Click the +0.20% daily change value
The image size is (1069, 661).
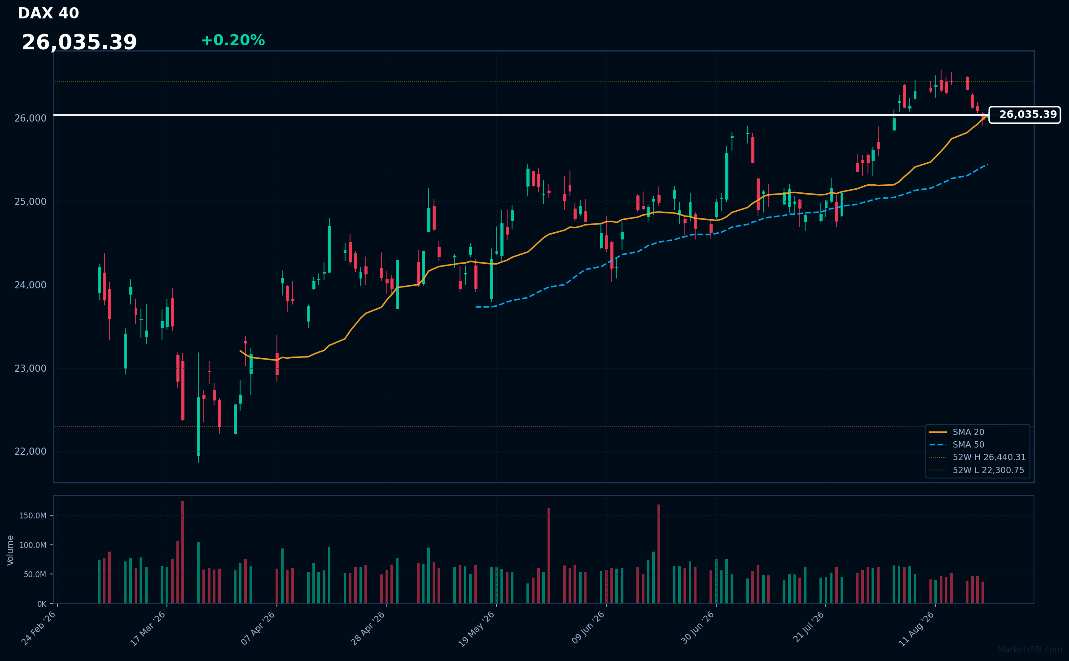pyautogui.click(x=233, y=40)
